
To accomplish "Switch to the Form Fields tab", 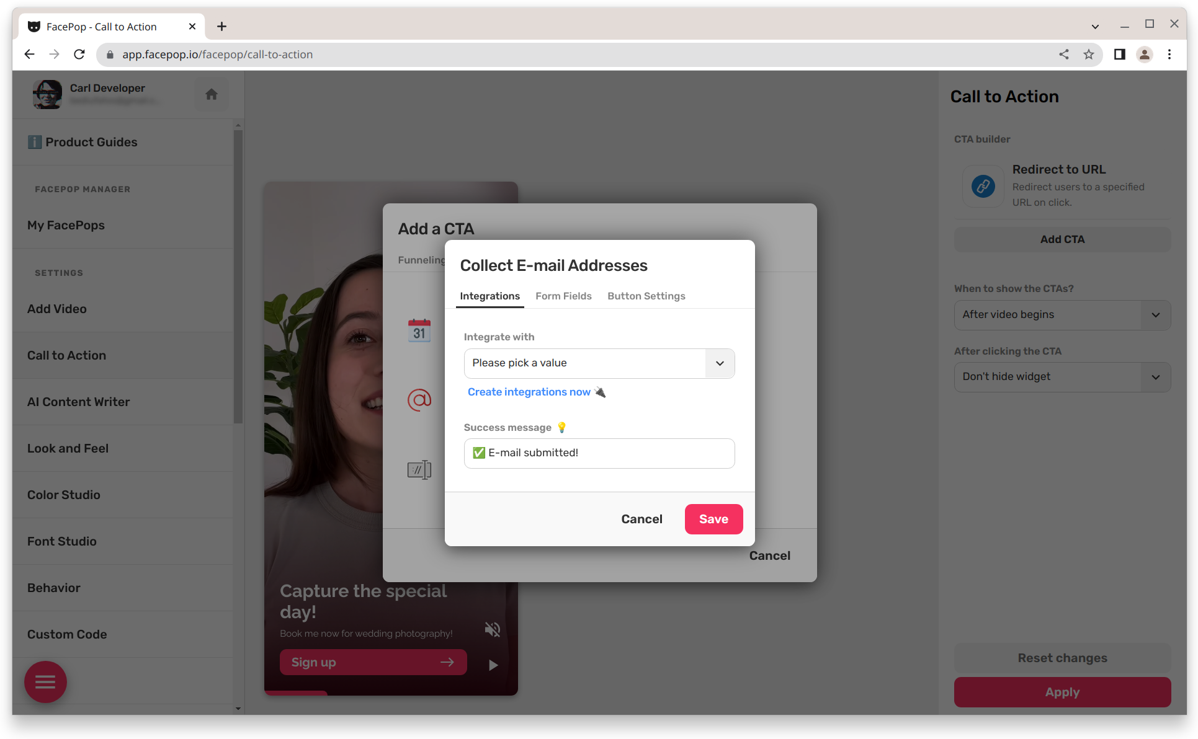I will (564, 296).
